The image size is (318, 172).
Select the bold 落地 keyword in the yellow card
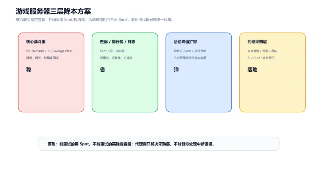(252, 69)
